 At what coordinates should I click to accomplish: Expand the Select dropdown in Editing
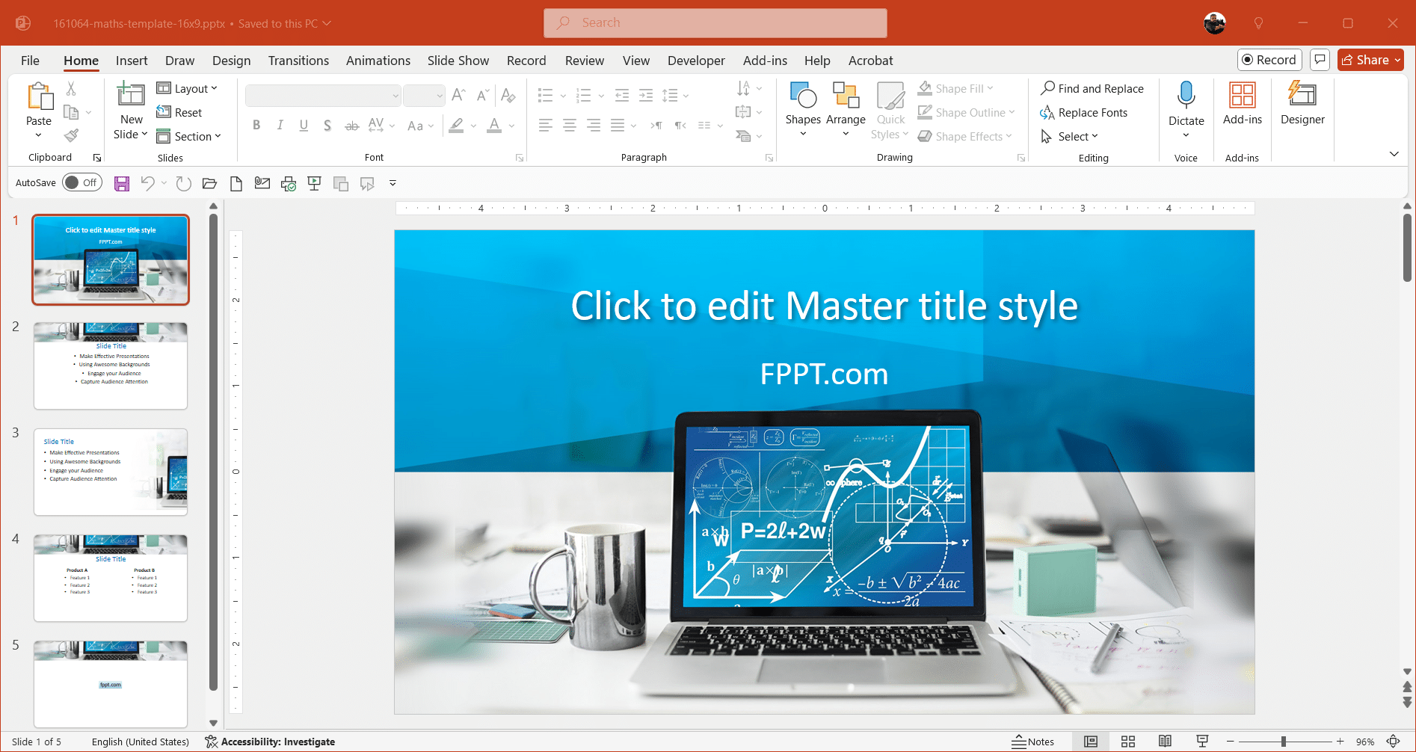[1070, 136]
